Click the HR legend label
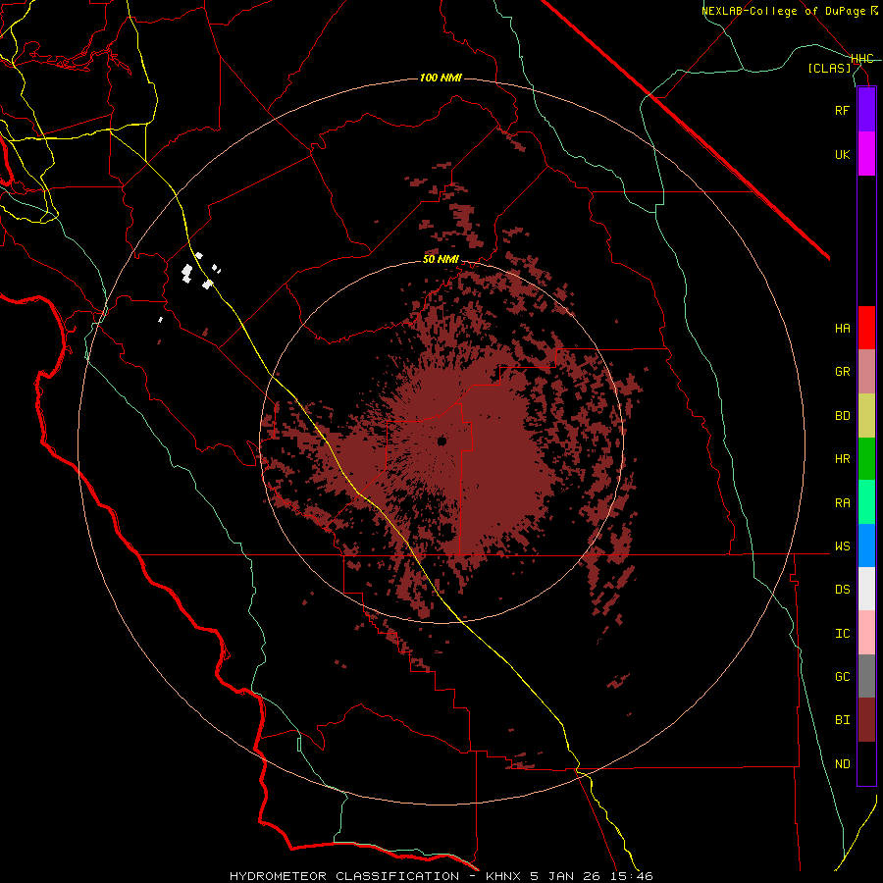 coord(842,459)
